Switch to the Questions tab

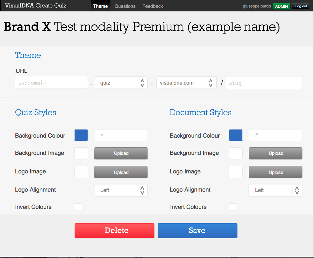(125, 6)
